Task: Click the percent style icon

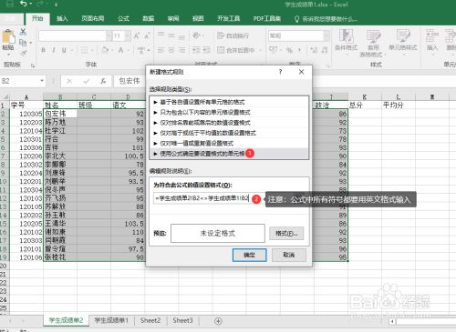Action: [x=289, y=50]
